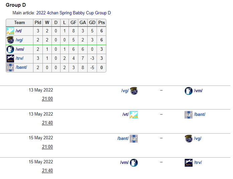Click the /vg/ logo in standings table
The image size is (233, 179).
point(10,40)
